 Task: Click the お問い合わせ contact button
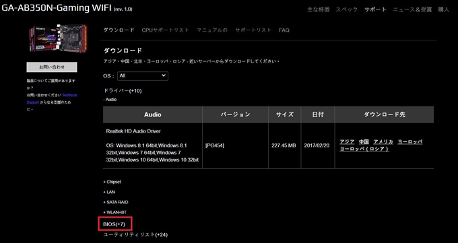[52, 67]
